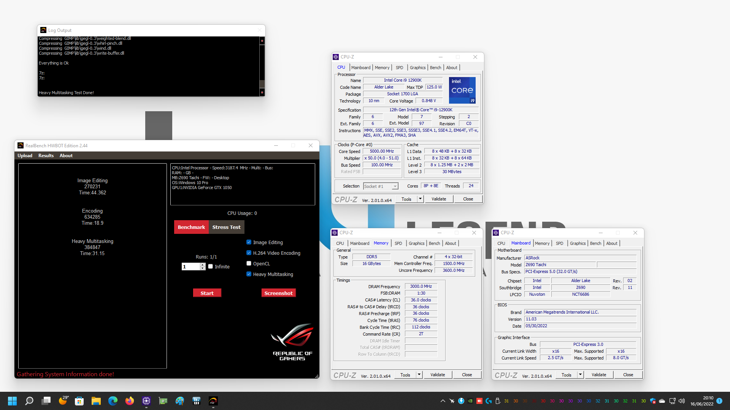Switch to Stress Test mode
Screen dimensions: 730x410
226,227
